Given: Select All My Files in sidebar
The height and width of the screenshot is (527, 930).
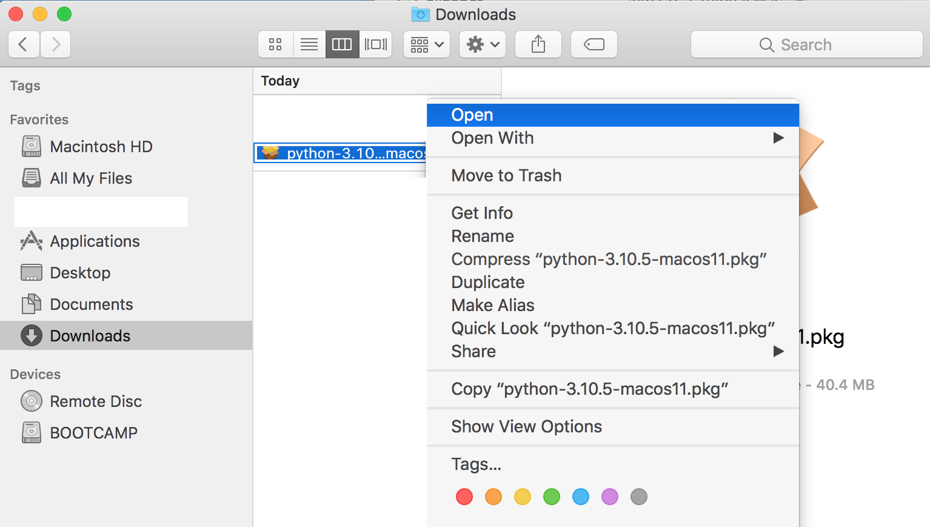Looking at the screenshot, I should coord(126,178).
